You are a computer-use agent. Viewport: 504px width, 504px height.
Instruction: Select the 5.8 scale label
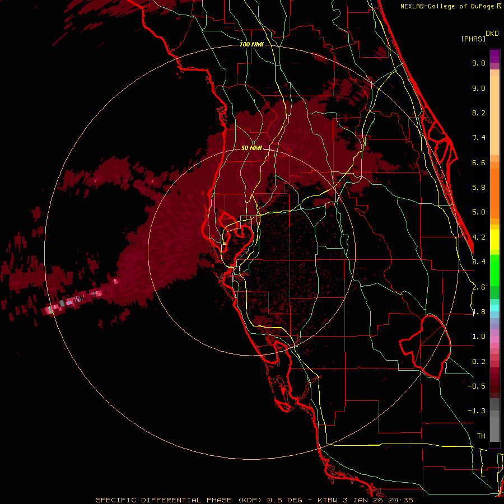point(479,188)
